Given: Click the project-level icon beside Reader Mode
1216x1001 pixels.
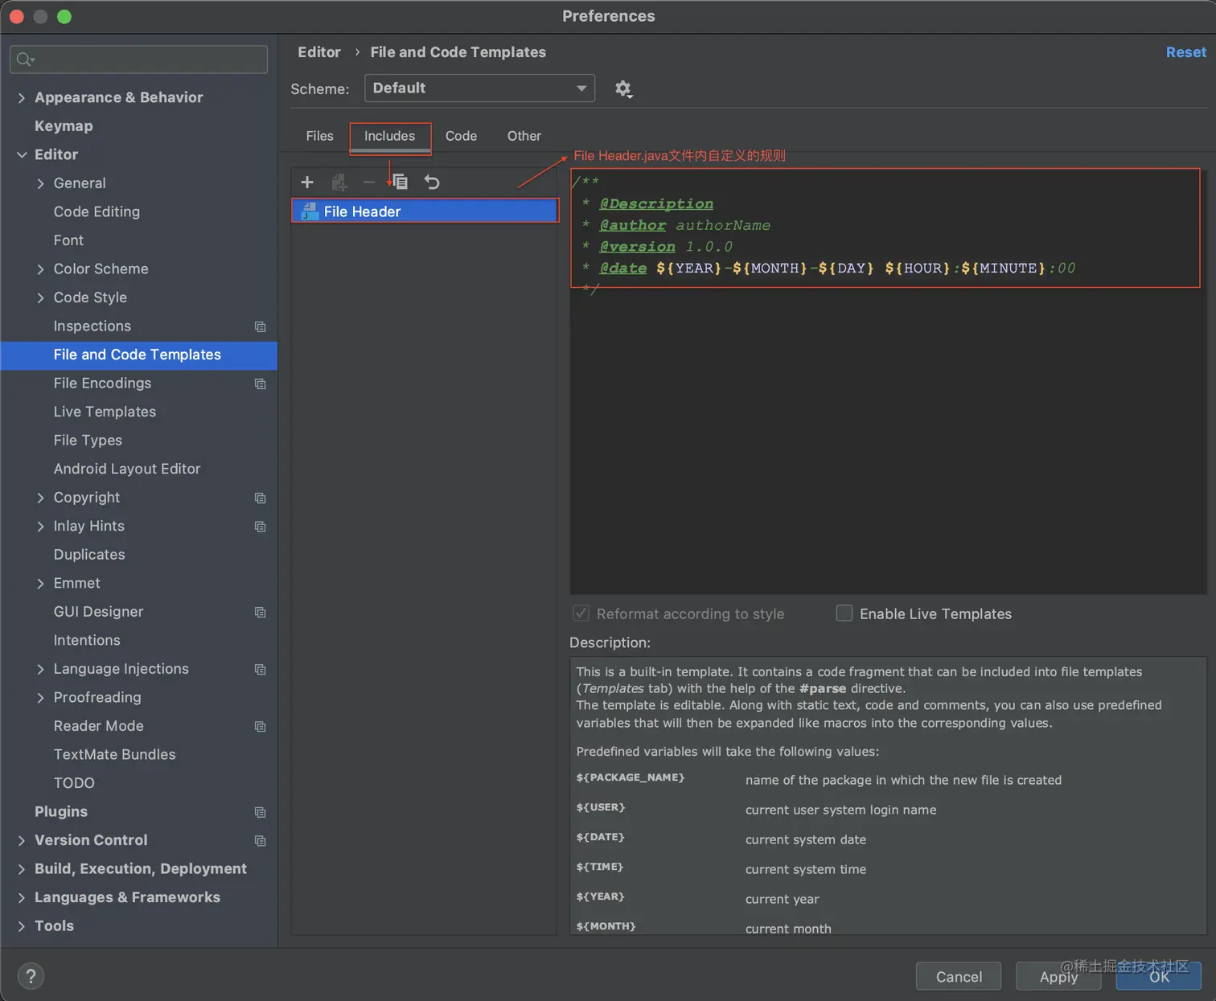Looking at the screenshot, I should 260,726.
